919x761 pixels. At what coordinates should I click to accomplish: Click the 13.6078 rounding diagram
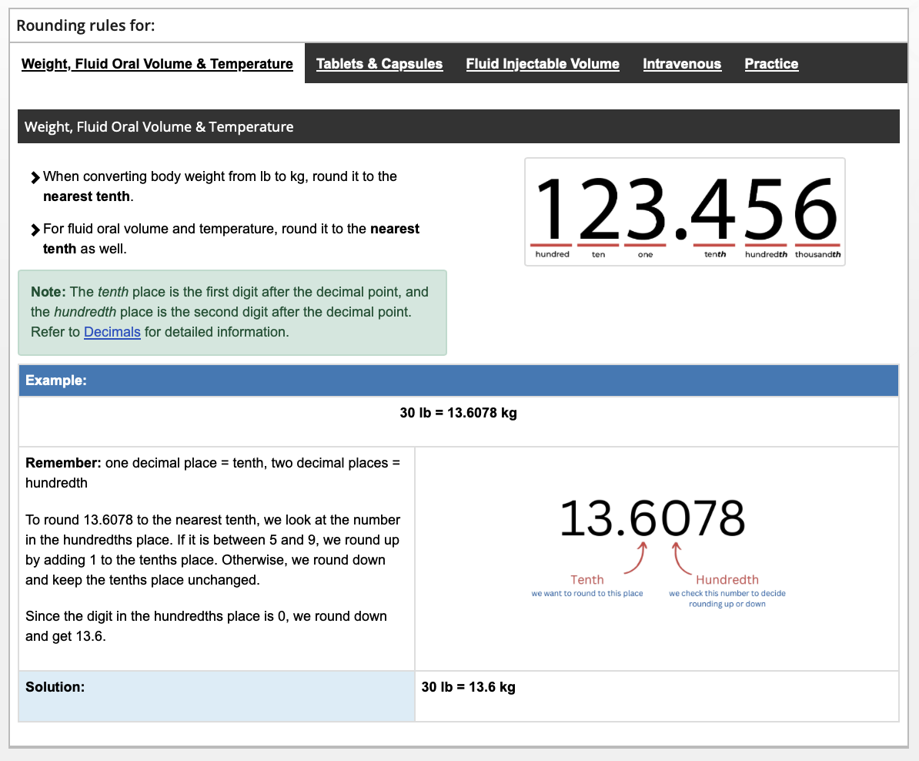pyautogui.click(x=653, y=518)
